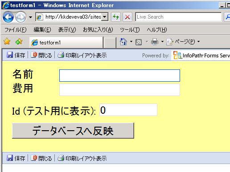Click 印刷レイアウト表示 in bottom toolbar
230x172 pixels.
click(82, 158)
